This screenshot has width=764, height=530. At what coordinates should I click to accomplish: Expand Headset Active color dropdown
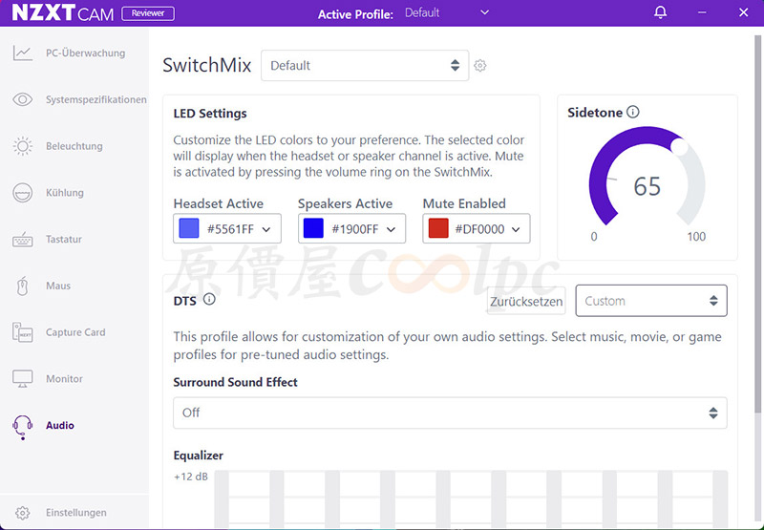(x=227, y=228)
